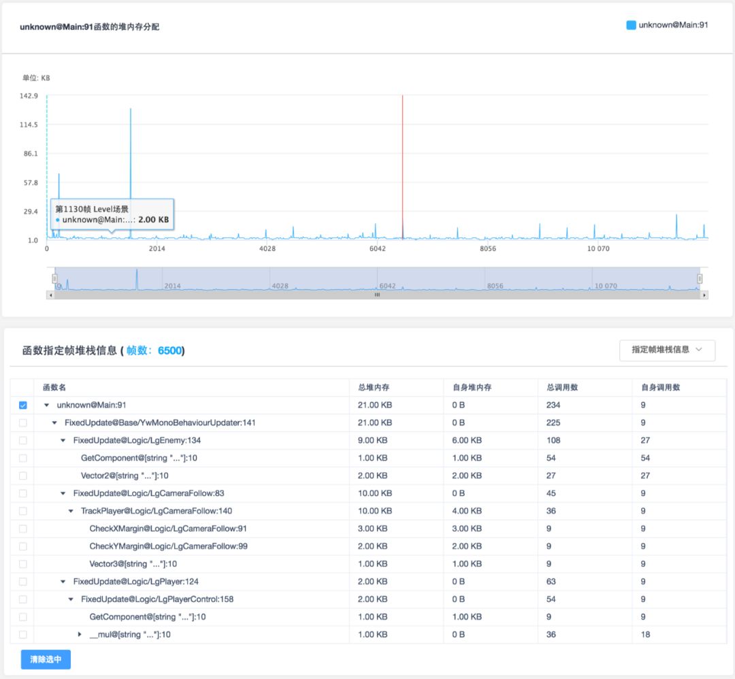This screenshot has width=735, height=679.
Task: Click the 总堆内存 column header
Action: [x=374, y=388]
